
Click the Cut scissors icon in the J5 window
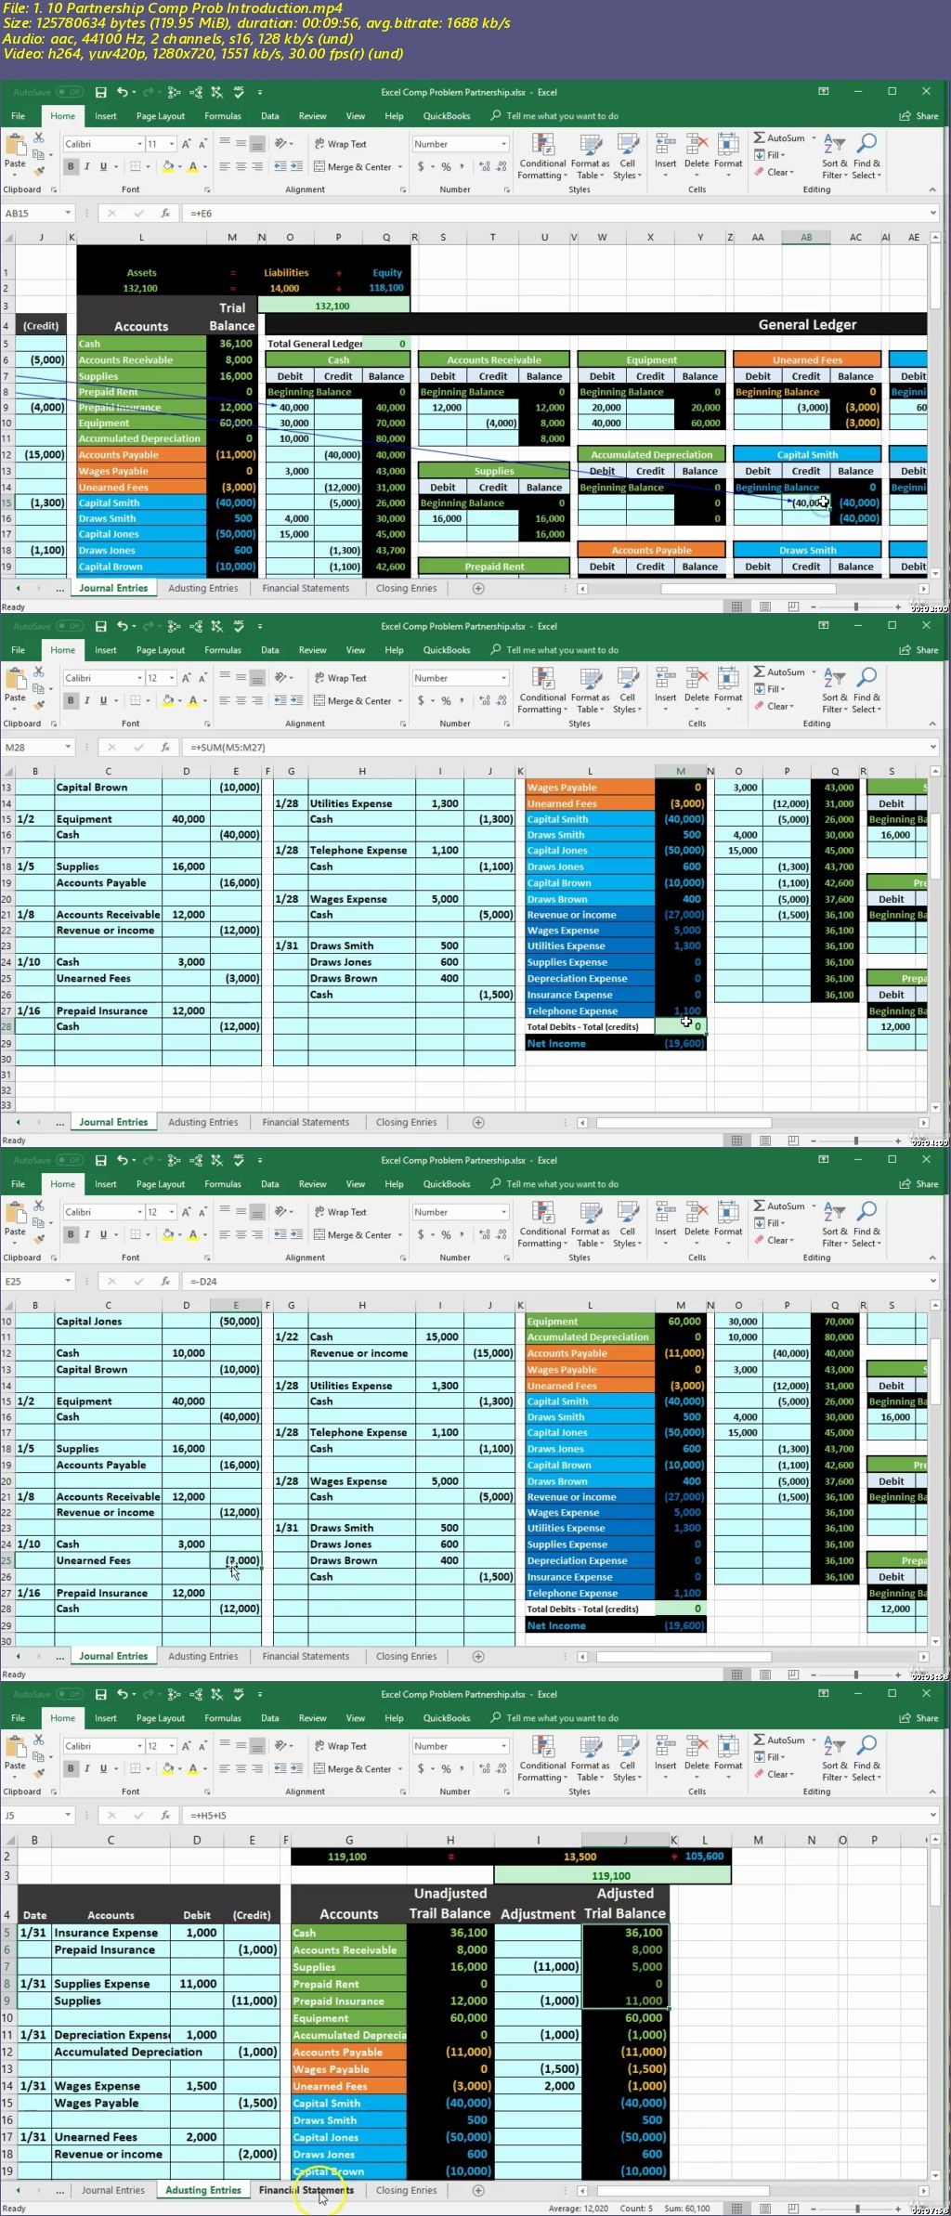39,1739
